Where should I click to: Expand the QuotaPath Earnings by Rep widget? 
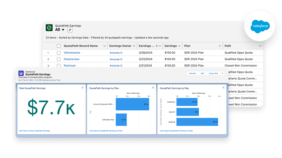point(223,88)
